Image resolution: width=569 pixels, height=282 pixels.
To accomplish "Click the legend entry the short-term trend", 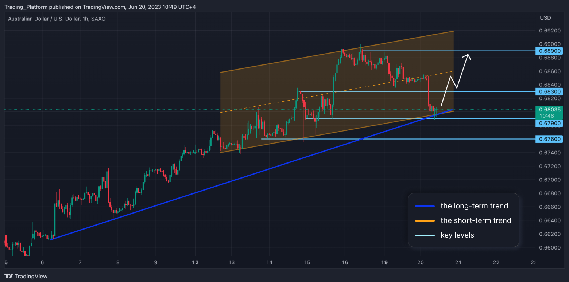I will pyautogui.click(x=476, y=220).
